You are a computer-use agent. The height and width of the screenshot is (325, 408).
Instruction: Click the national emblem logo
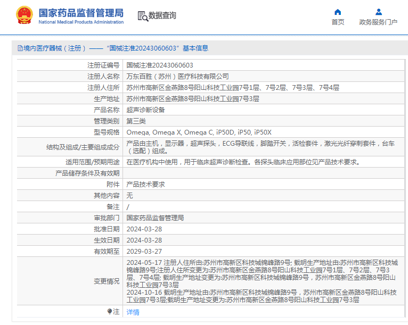pyautogui.click(x=24, y=15)
